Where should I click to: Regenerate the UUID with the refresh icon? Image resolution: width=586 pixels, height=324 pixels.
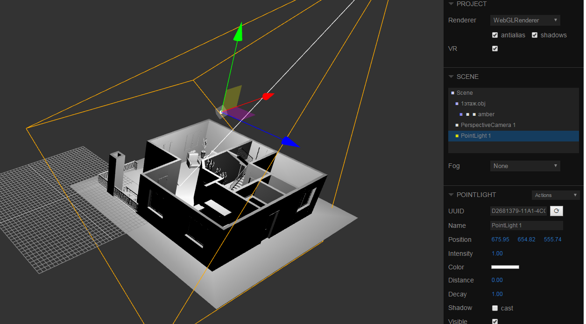(556, 211)
